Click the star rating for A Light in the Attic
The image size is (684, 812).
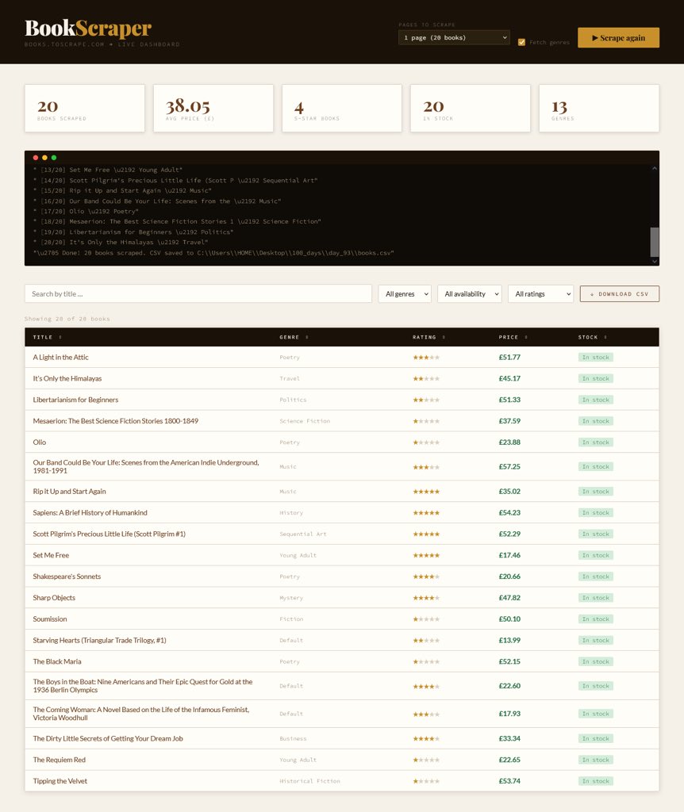(426, 358)
